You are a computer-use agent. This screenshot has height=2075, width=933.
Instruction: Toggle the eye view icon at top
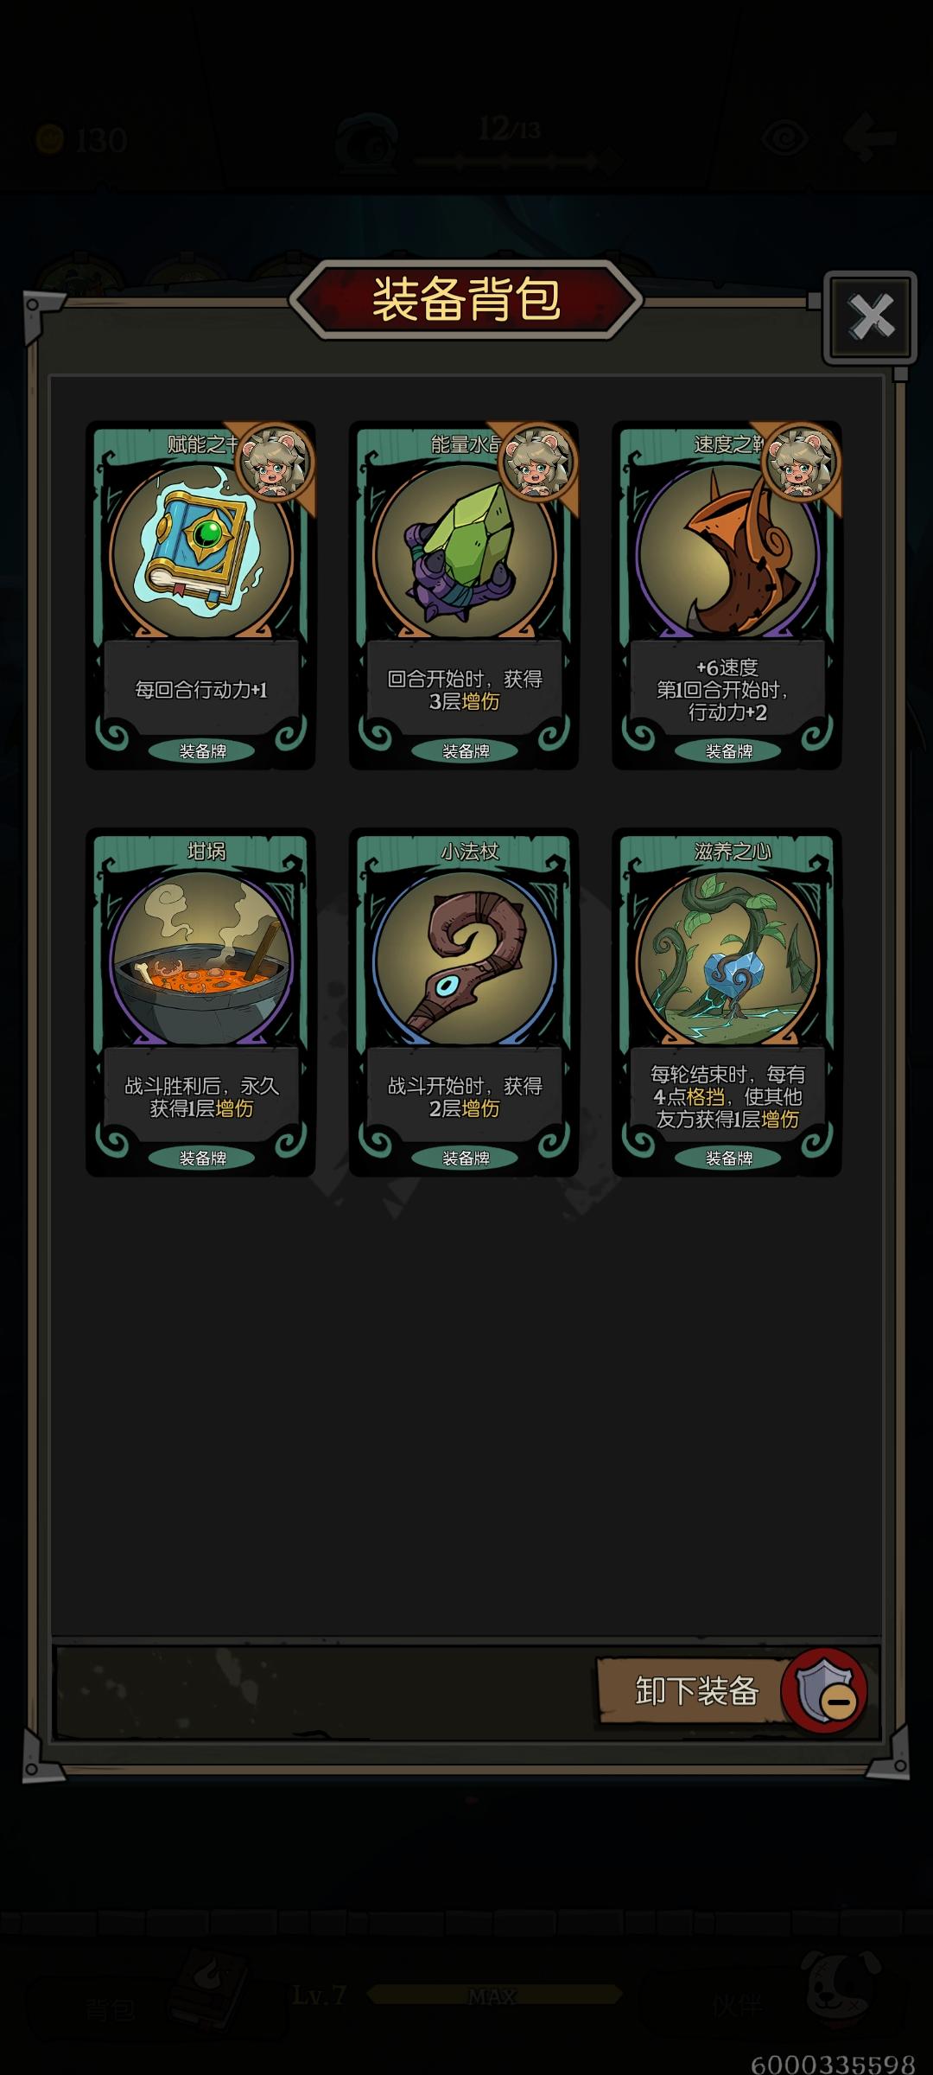[x=785, y=138]
